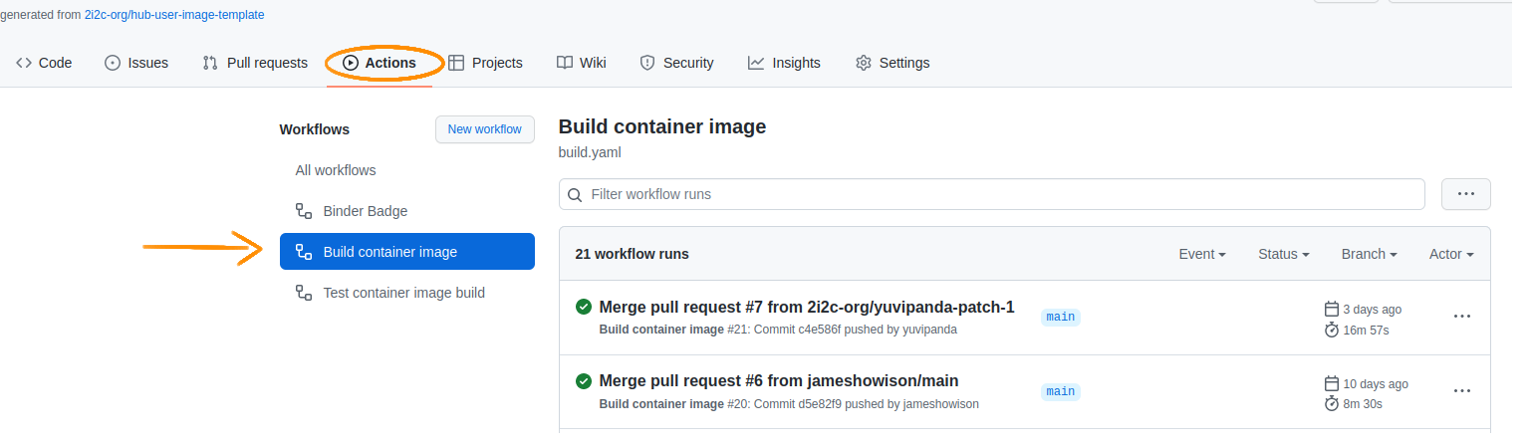Expand the Branch filter dropdown
This screenshot has width=1530, height=446.
[x=1369, y=254]
